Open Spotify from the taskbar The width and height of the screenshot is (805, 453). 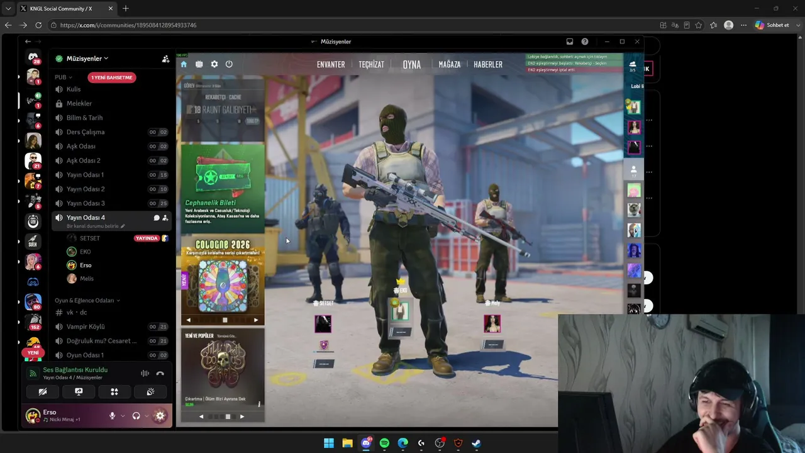pos(384,443)
